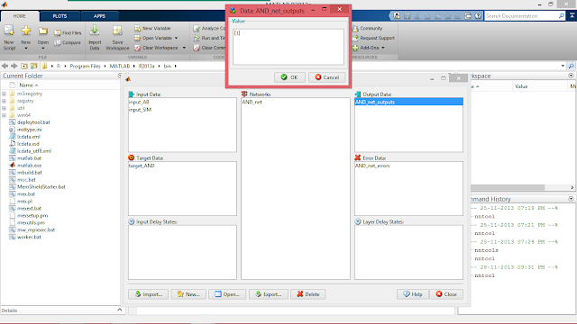Click the Value text field
This screenshot has height=324, width=577.
pyautogui.click(x=288, y=47)
